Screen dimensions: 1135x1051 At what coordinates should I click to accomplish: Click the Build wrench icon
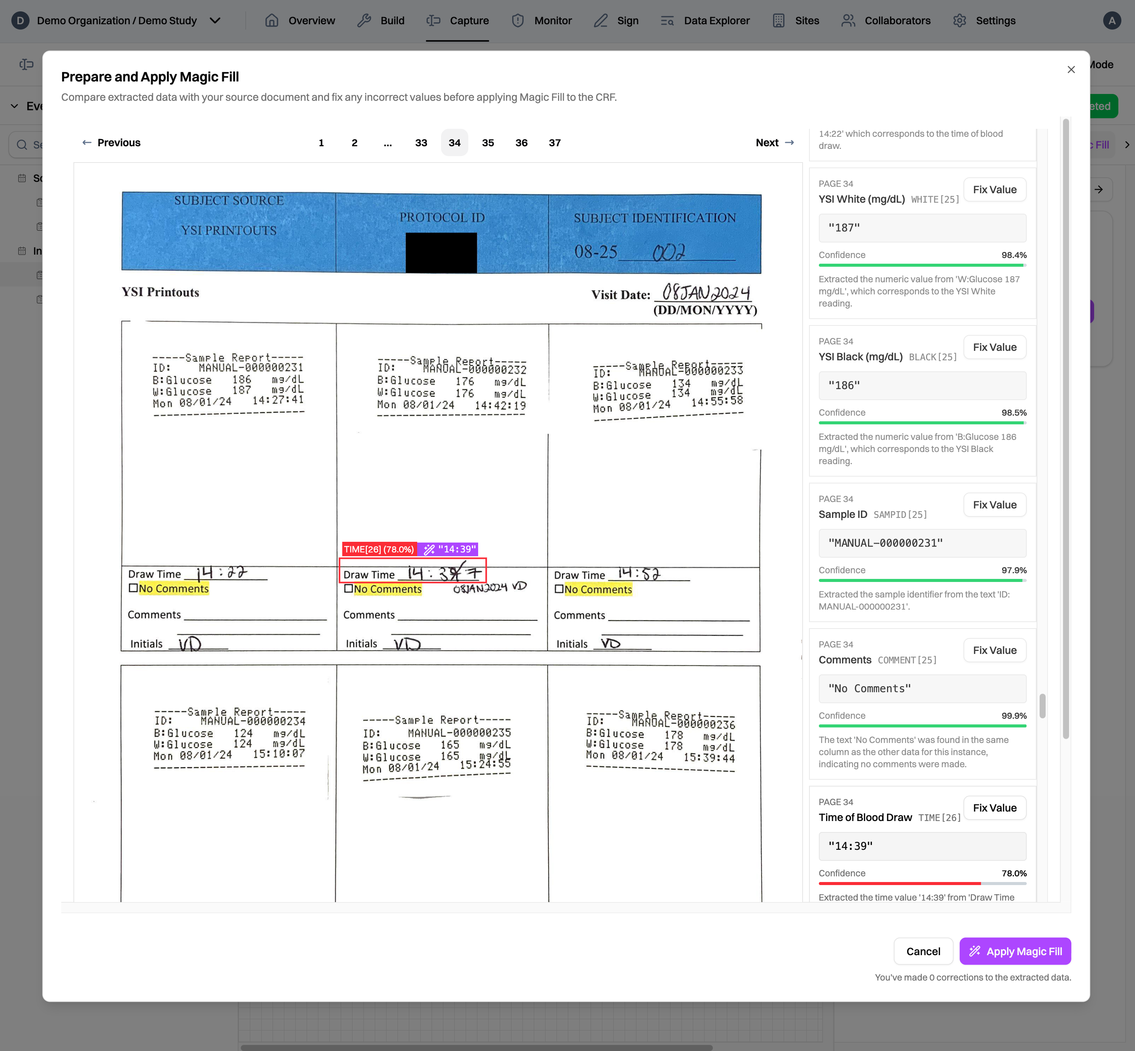point(364,20)
